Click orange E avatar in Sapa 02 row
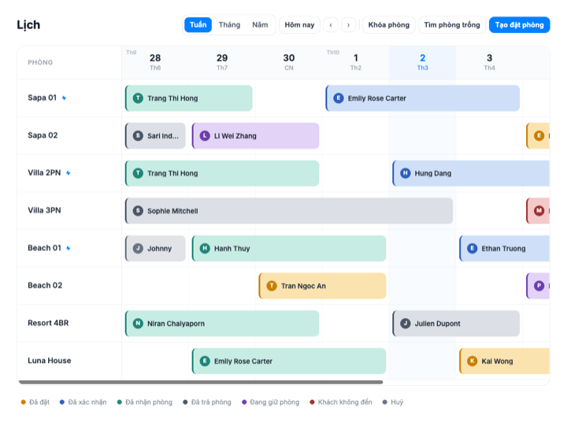 tap(539, 136)
